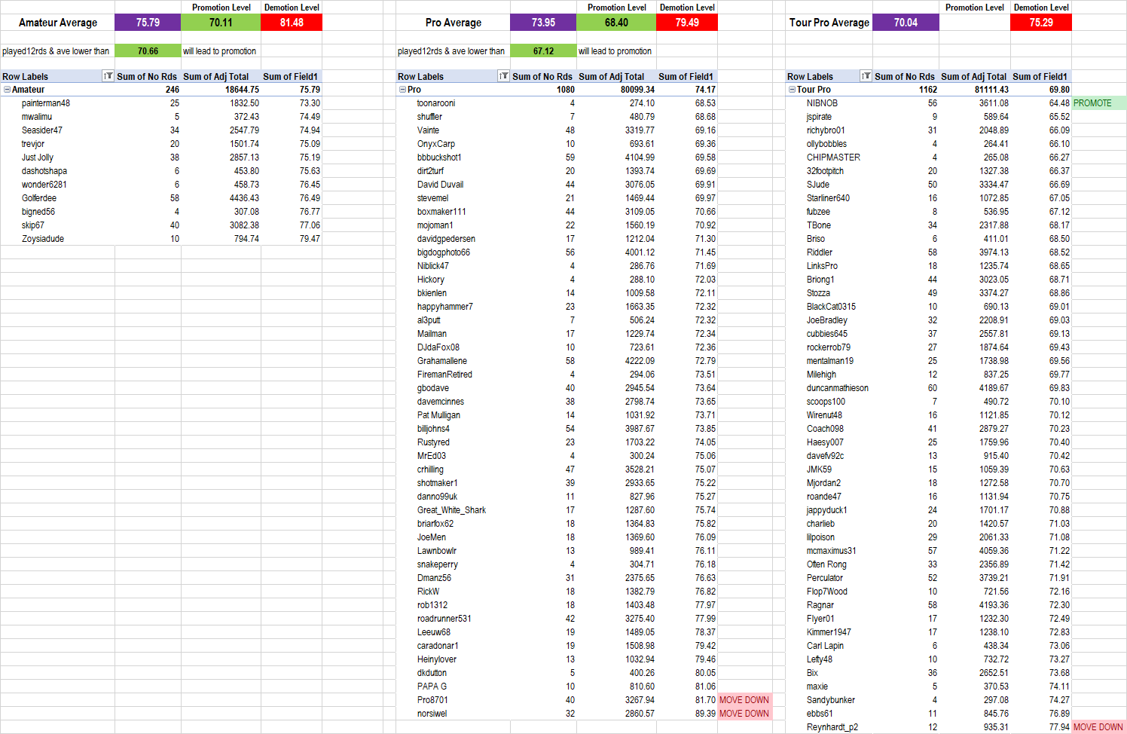
Task: Select the purple Amateur Average 75.79 cell
Action: click(148, 23)
